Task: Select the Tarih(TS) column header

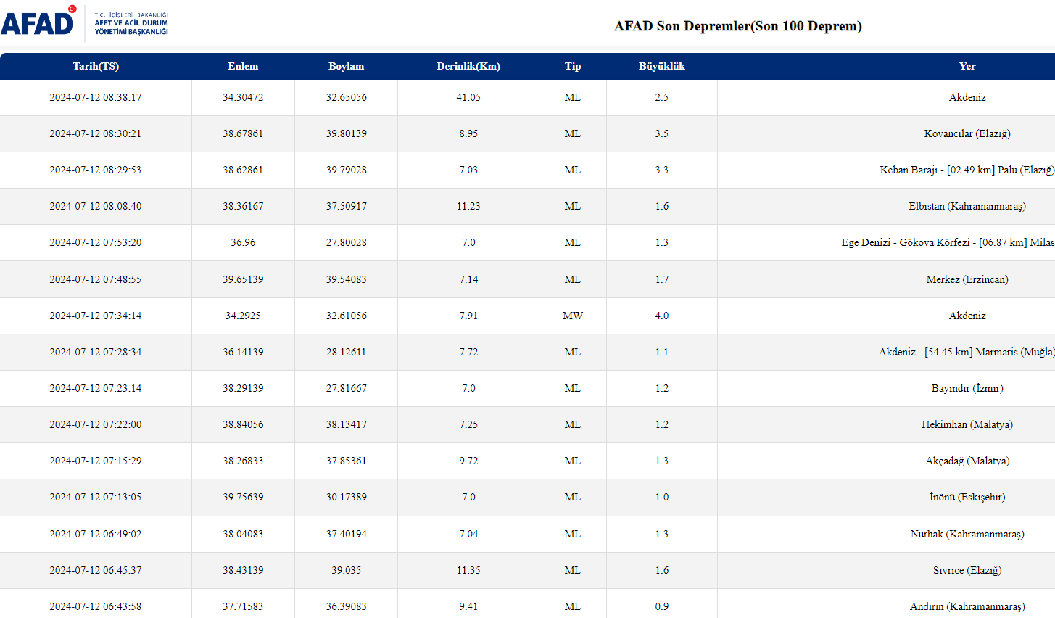Action: point(96,66)
